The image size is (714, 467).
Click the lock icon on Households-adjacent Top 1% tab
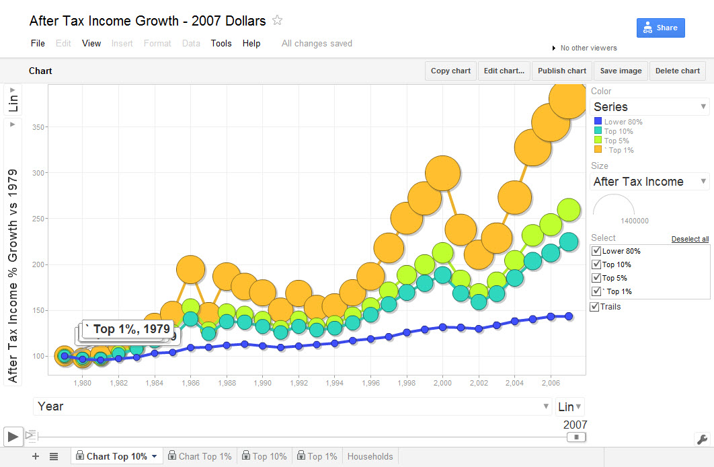coord(301,456)
